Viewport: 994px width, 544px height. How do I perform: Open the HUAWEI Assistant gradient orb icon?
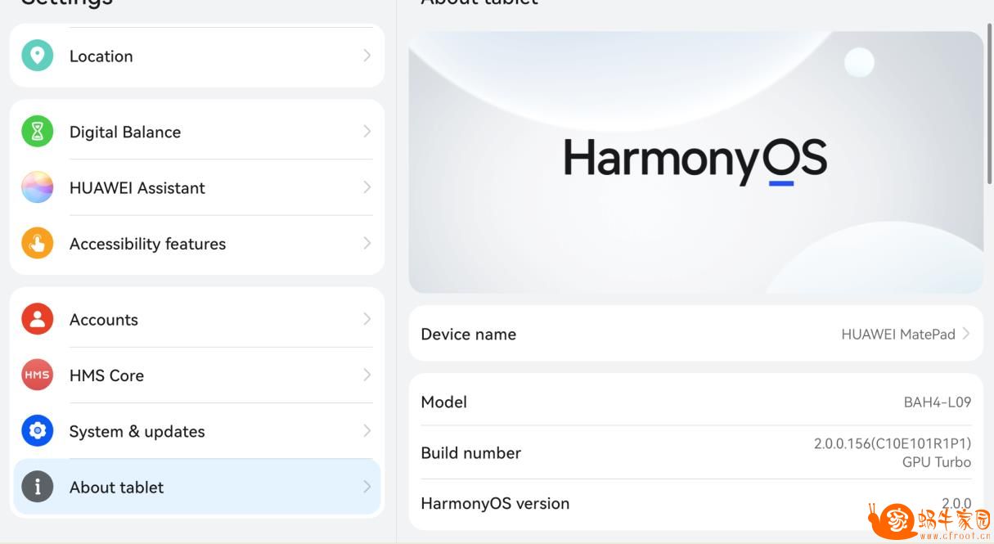coord(37,187)
